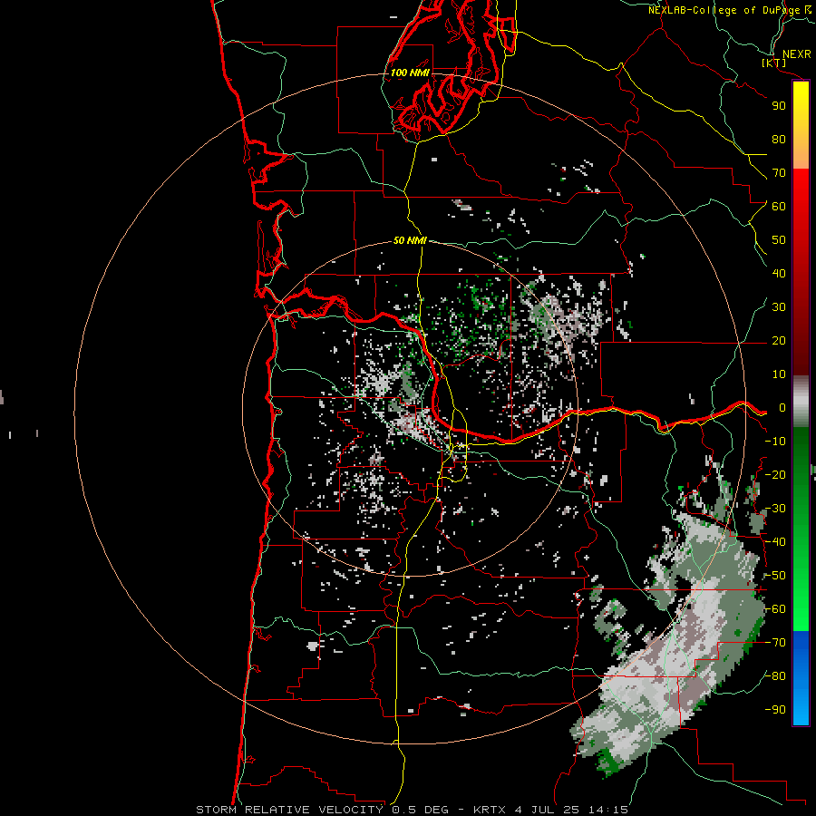
Task: Click the "NEXR" label above the scale
Action: pyautogui.click(x=797, y=54)
